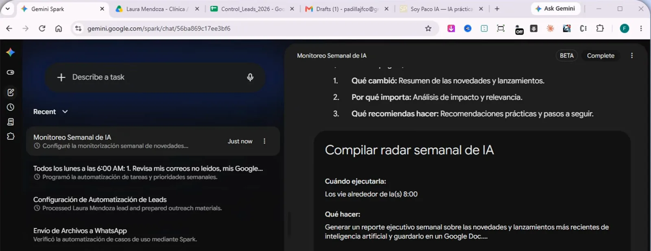Open the extensions puzzle icon in left sidebar

point(11,136)
